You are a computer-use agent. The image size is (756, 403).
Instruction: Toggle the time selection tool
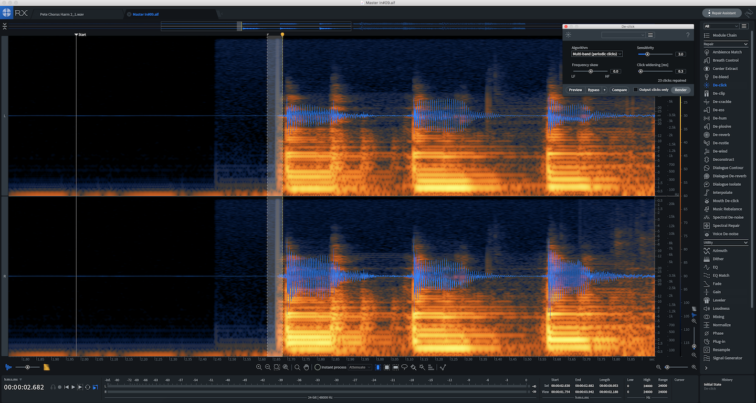(x=378, y=367)
